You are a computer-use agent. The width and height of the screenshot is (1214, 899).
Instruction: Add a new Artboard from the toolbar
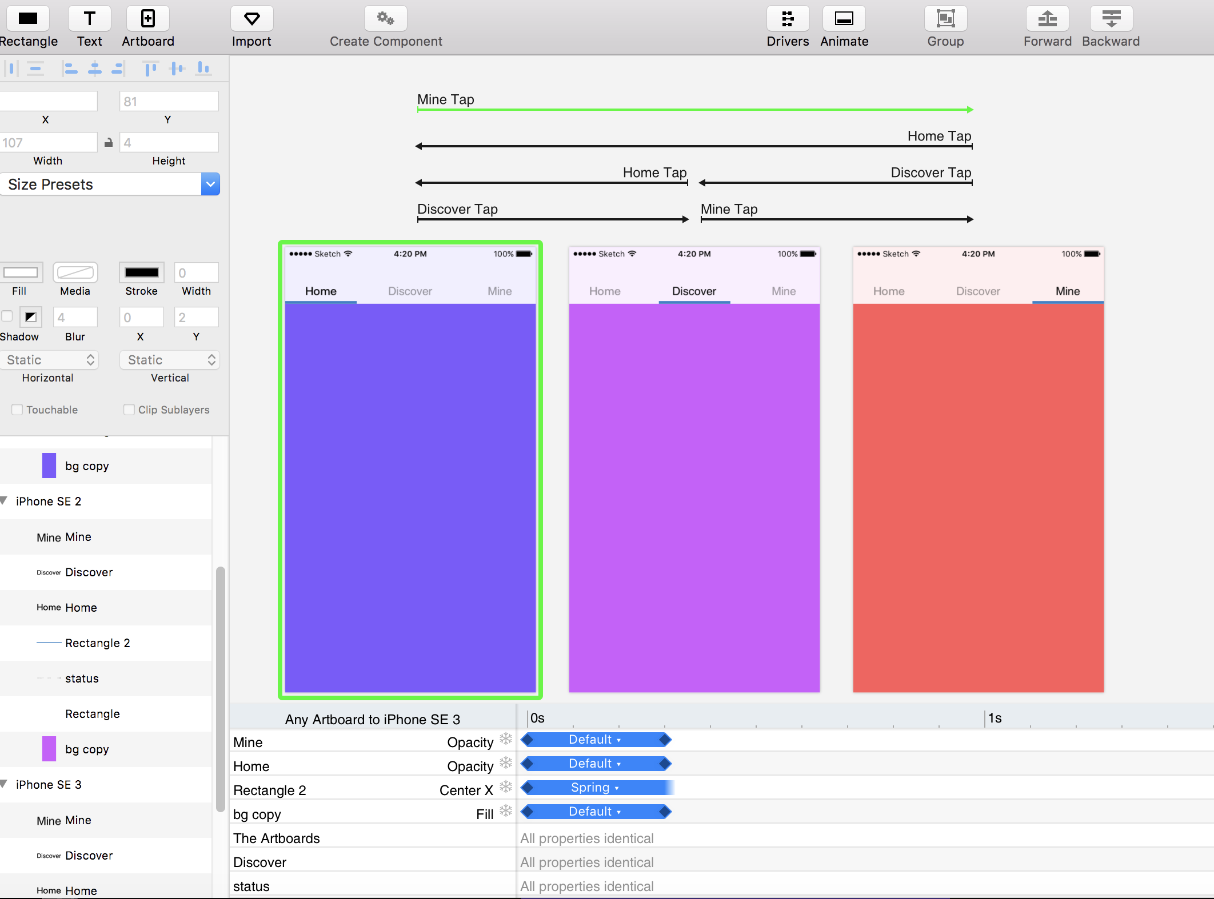tap(148, 19)
